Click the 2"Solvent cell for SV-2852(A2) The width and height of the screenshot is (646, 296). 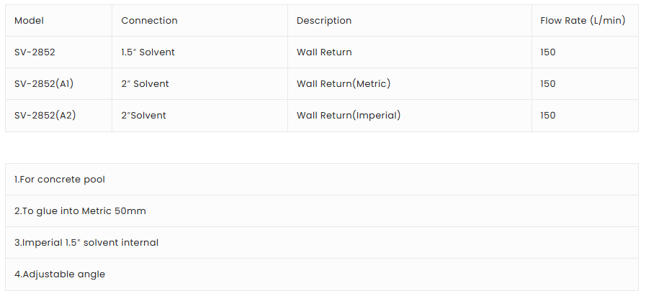143,116
